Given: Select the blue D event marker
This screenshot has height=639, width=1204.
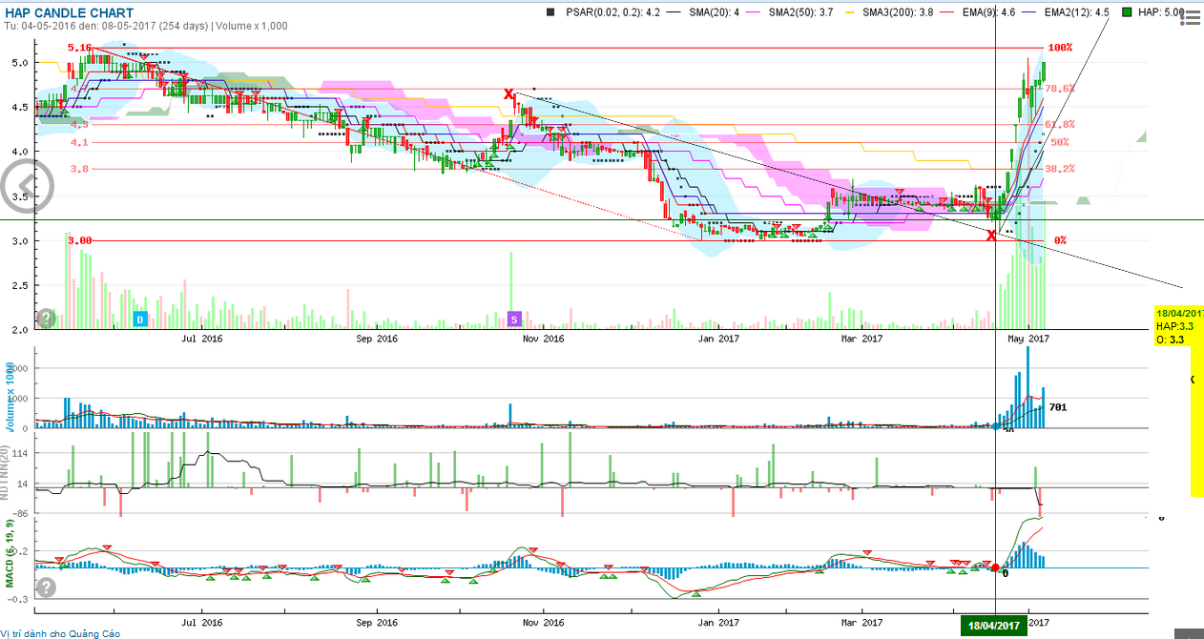Looking at the screenshot, I should 140,319.
